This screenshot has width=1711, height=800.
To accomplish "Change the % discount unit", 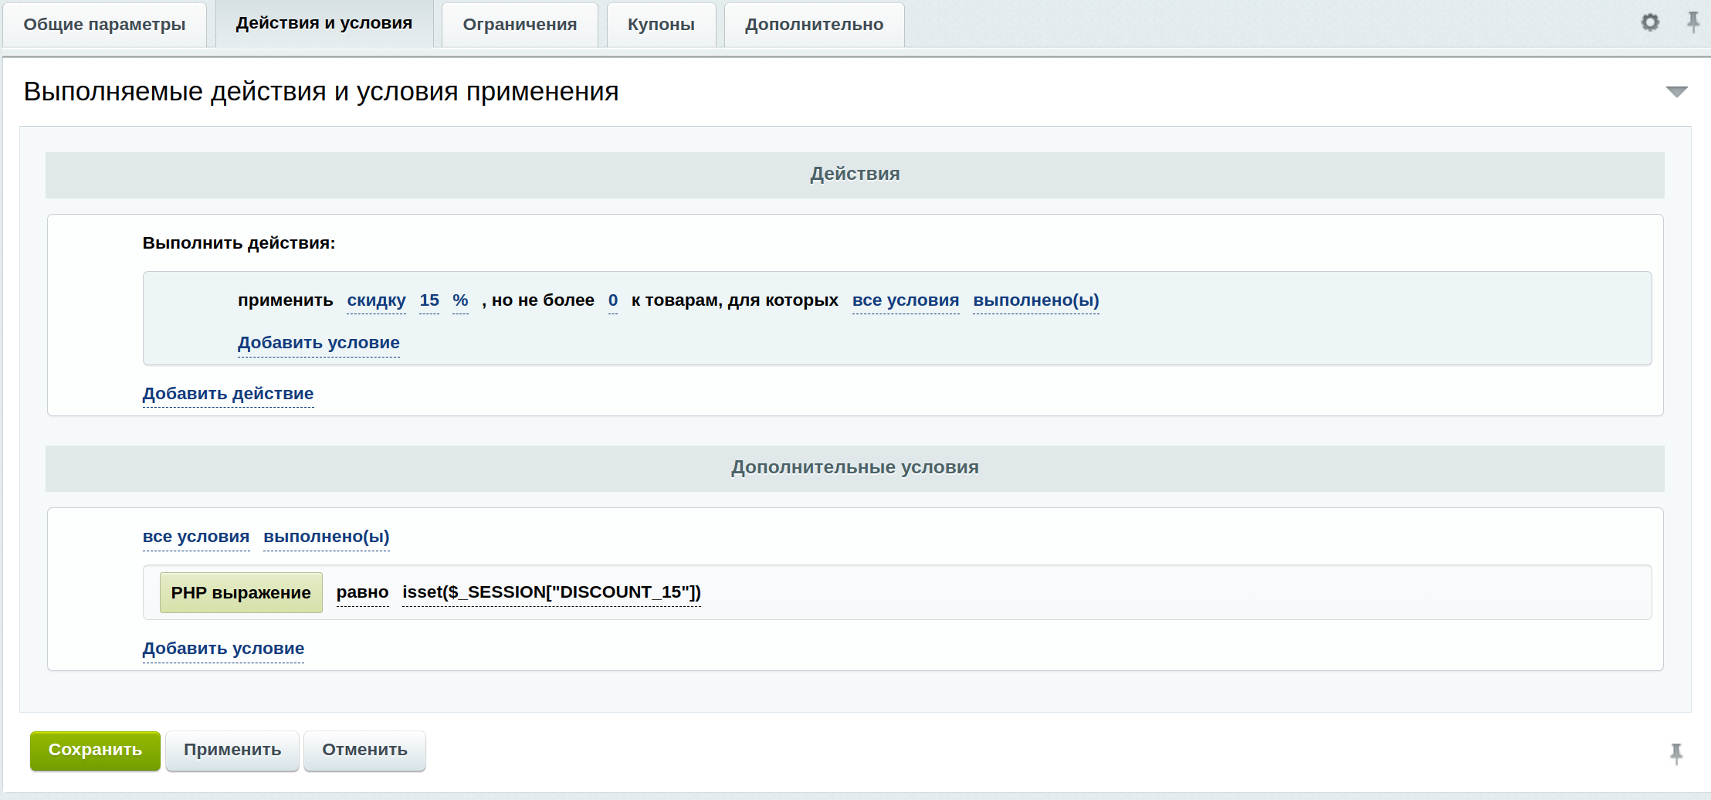I will pos(460,300).
